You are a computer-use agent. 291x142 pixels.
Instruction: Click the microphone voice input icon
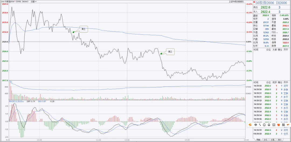tap(269, 125)
